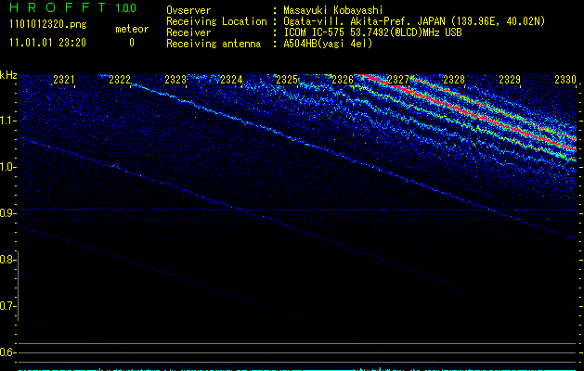Click the 2323 time marker
This screenshot has width=584, height=371.
(x=175, y=79)
